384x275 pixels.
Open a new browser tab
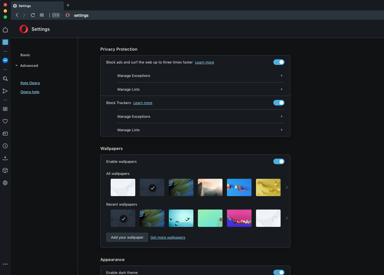coord(68,5)
